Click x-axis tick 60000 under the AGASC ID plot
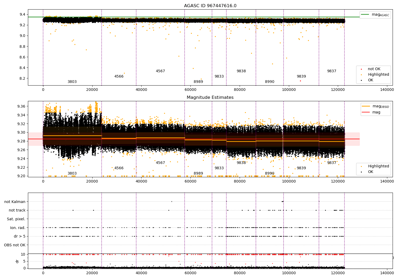 click(190, 90)
